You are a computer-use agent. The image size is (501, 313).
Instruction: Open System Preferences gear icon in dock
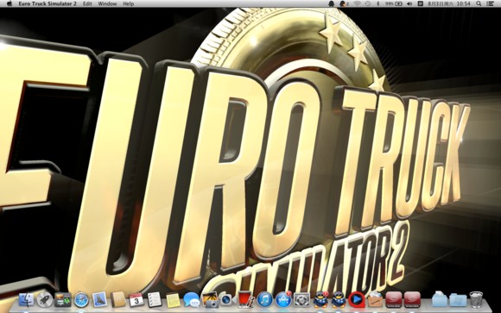tap(301, 300)
